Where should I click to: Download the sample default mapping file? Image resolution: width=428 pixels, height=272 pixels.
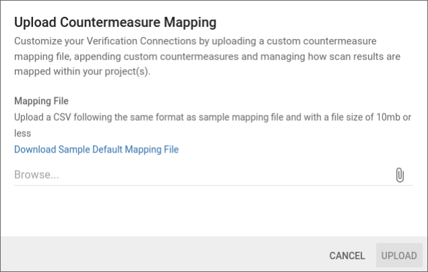[96, 149]
